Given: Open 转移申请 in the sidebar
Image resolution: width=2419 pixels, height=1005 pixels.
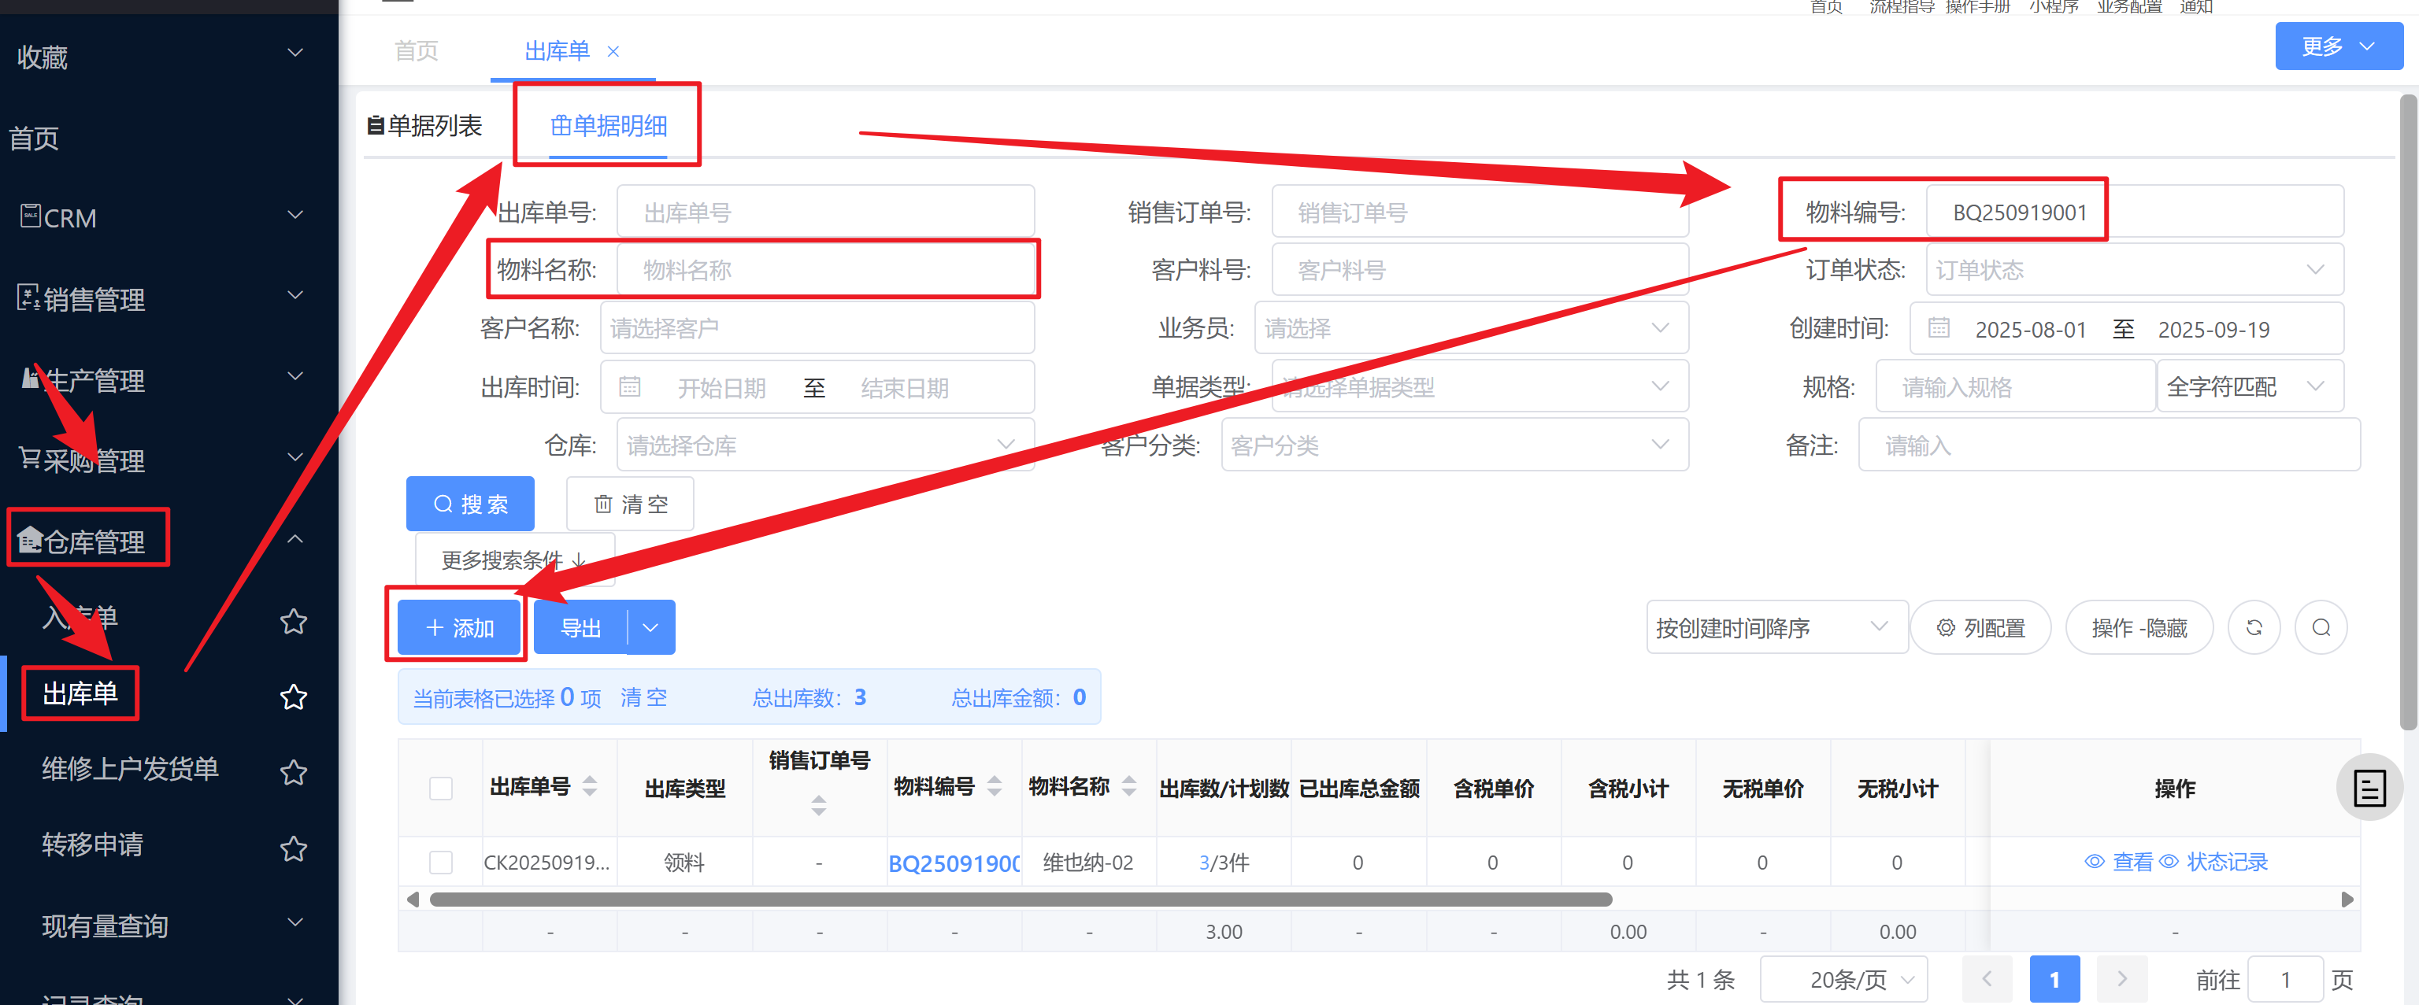Looking at the screenshot, I should (92, 844).
